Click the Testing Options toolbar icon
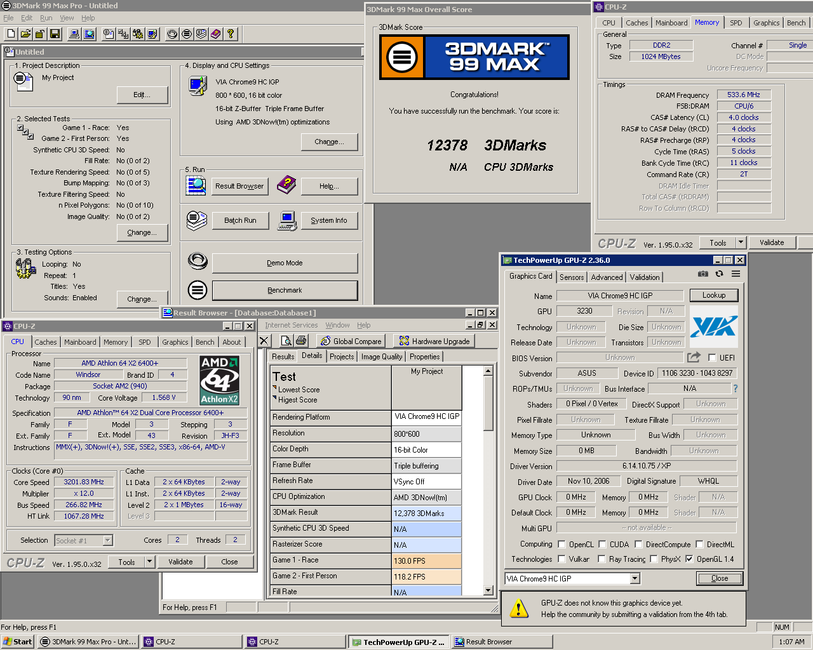The image size is (813, 650). (x=138, y=34)
